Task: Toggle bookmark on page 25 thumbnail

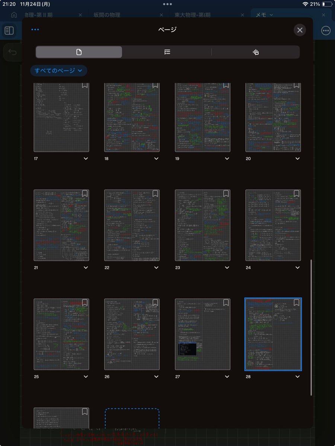Action: (x=85, y=303)
